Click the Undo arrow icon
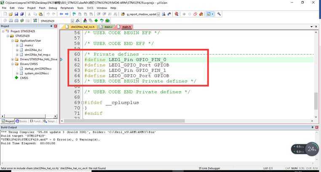This screenshot has width=321, height=172. coord(48,14)
